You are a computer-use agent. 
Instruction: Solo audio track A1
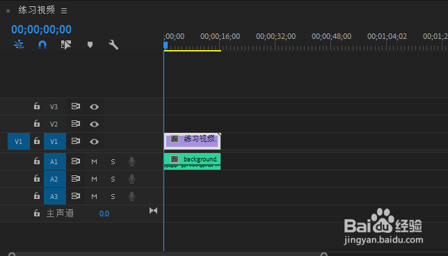[x=113, y=161]
